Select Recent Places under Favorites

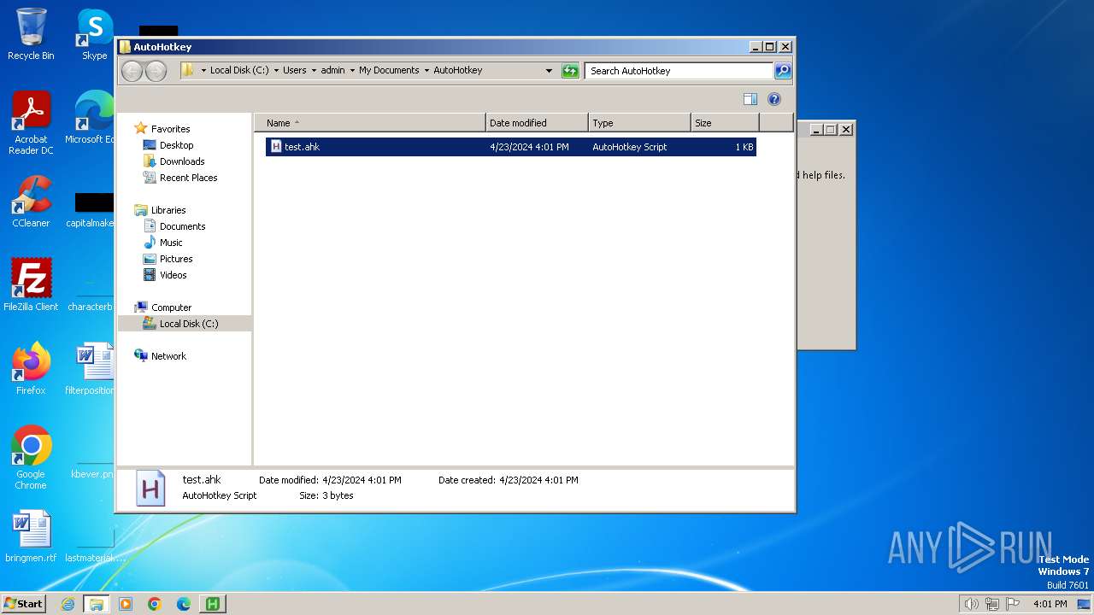[188, 178]
